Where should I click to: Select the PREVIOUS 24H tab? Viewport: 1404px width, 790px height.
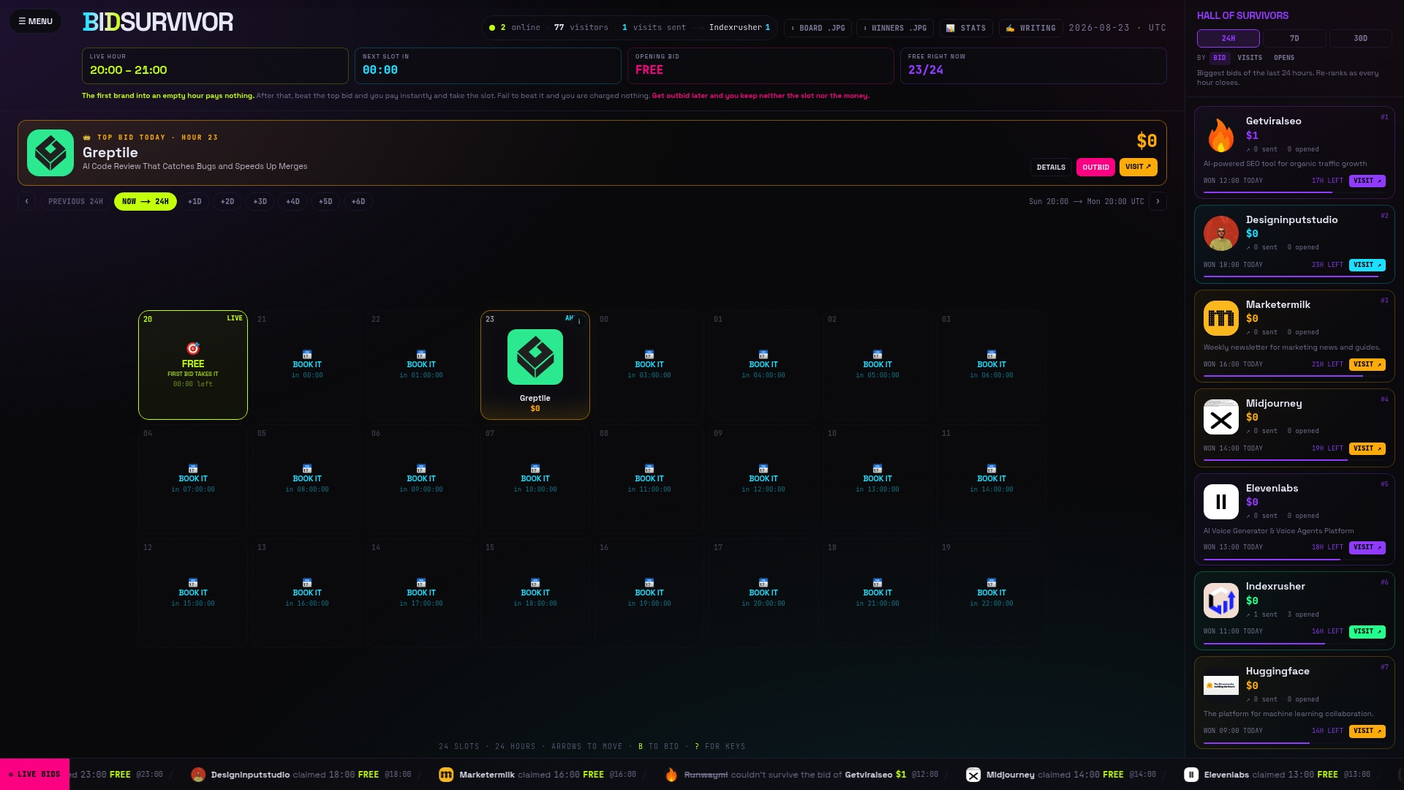75,201
